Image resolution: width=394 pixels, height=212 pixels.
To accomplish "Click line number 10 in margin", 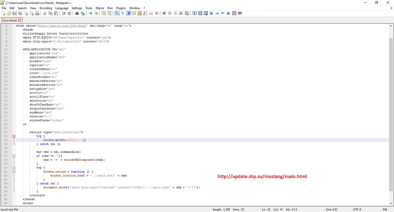I will point(6,49).
